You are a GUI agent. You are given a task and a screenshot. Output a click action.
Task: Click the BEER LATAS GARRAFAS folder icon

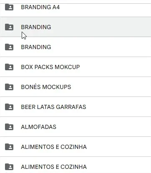(9, 107)
